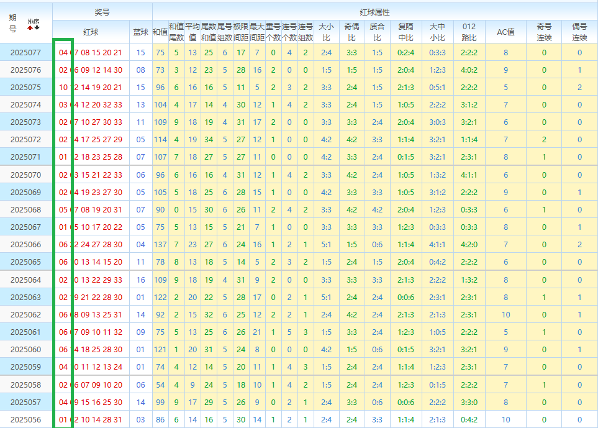The height and width of the screenshot is (428, 598).
Task: Click blue ball 03 in row 2025056
Action: click(140, 419)
